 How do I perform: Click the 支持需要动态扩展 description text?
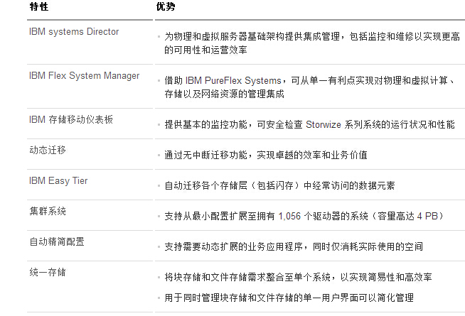click(x=294, y=246)
